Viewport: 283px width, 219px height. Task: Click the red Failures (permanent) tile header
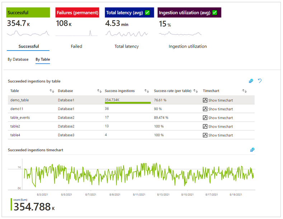(77, 13)
